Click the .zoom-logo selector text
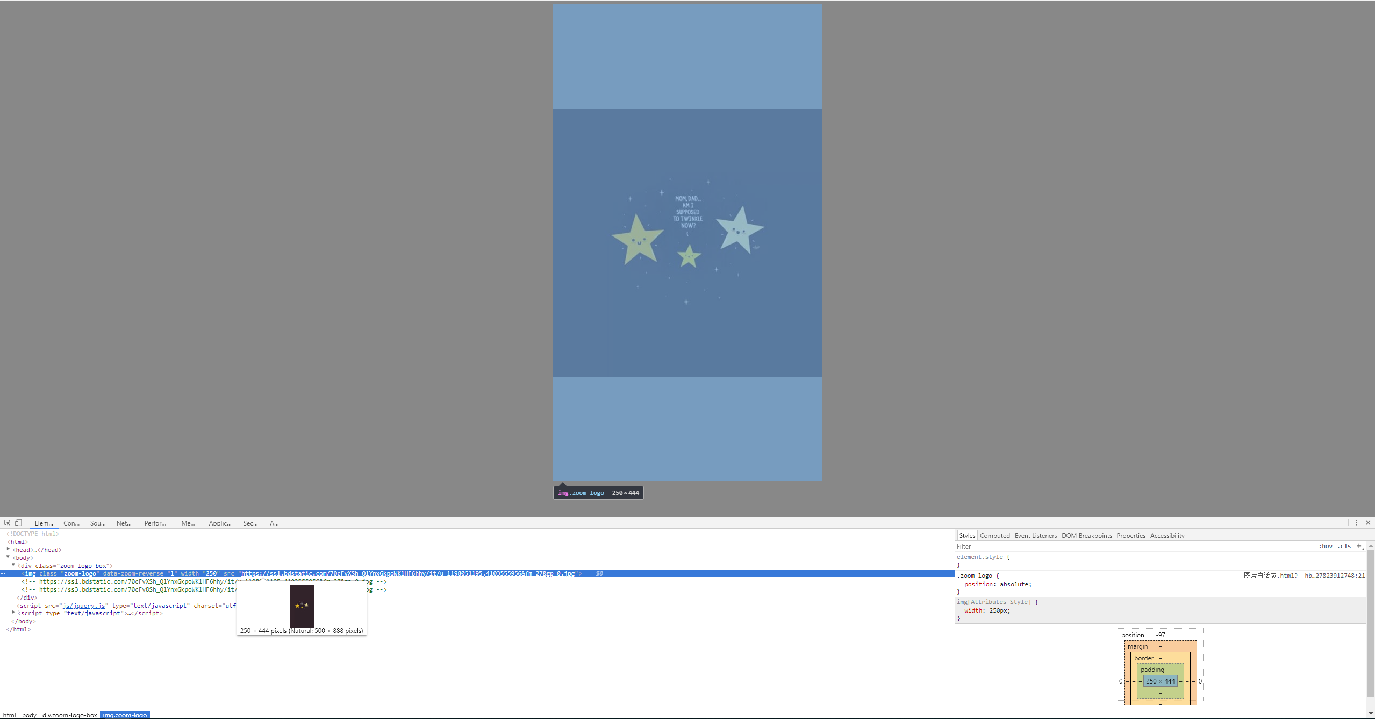 tap(974, 576)
